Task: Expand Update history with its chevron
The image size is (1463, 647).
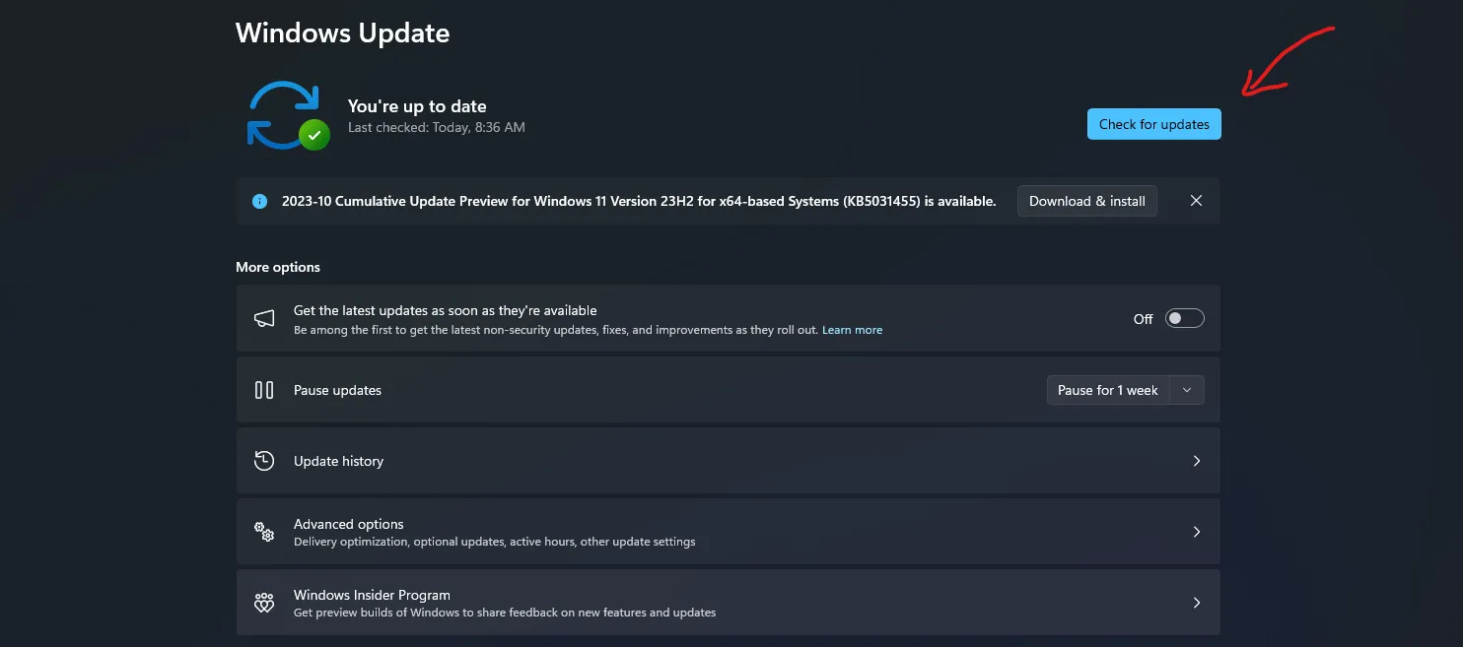Action: tap(1197, 461)
